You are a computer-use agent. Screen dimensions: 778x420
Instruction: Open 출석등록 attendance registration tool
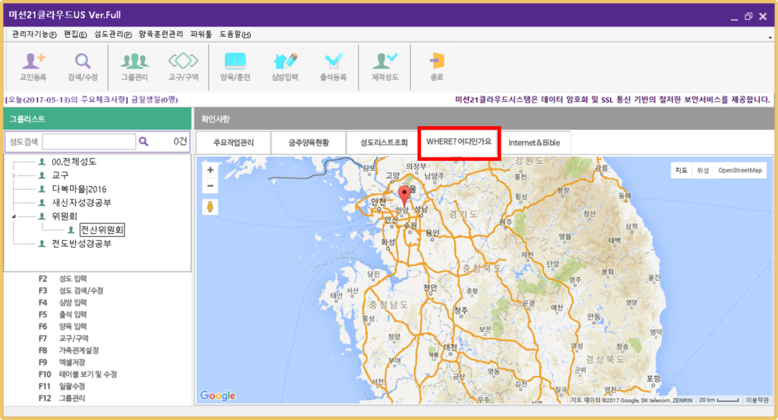pyautogui.click(x=334, y=67)
